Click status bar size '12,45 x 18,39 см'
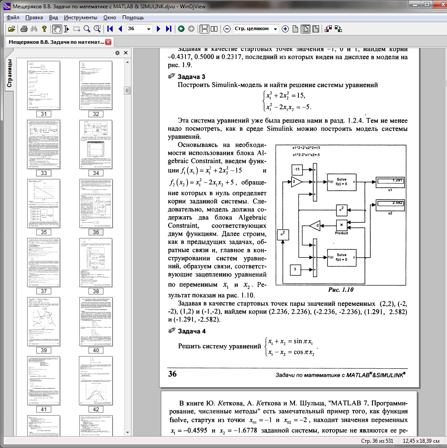 pos(421,441)
